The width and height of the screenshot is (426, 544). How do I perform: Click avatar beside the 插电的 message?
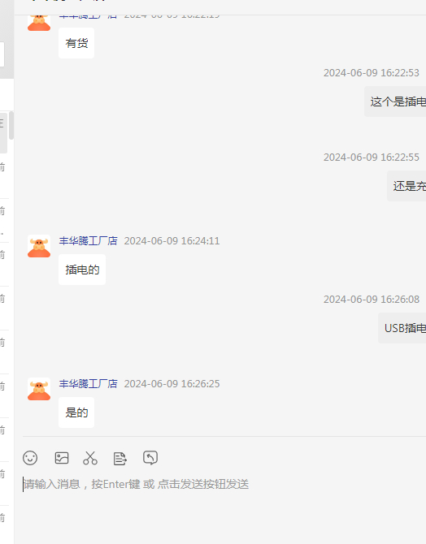point(39,246)
